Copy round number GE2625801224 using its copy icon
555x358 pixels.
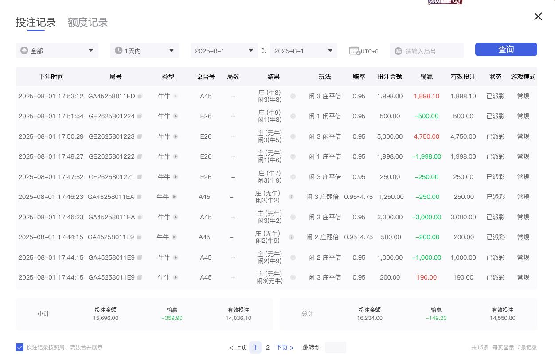point(140,116)
